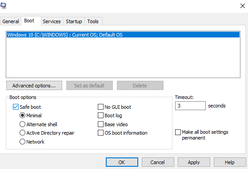248x169 pixels.
Task: Select the Tools tab
Action: pos(93,21)
